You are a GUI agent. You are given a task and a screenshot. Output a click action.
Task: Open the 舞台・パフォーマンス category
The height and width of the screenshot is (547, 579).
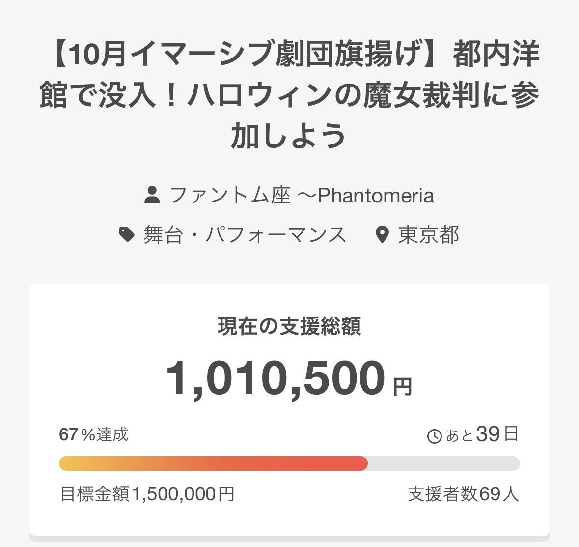point(245,234)
